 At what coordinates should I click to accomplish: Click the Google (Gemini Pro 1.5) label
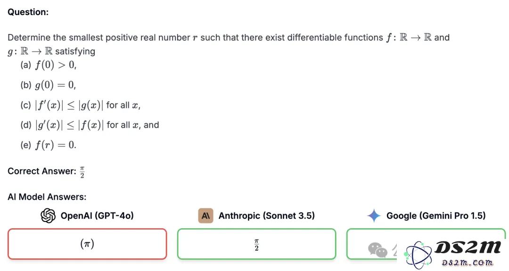436,215
